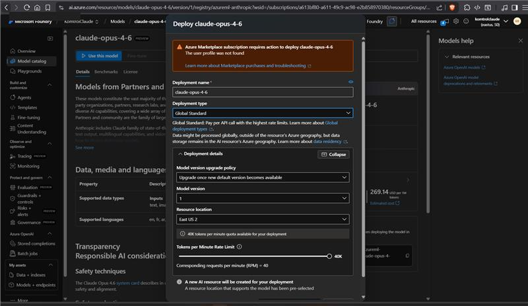Open the data residency link
This screenshot has height=306, width=528.
tap(330, 141)
